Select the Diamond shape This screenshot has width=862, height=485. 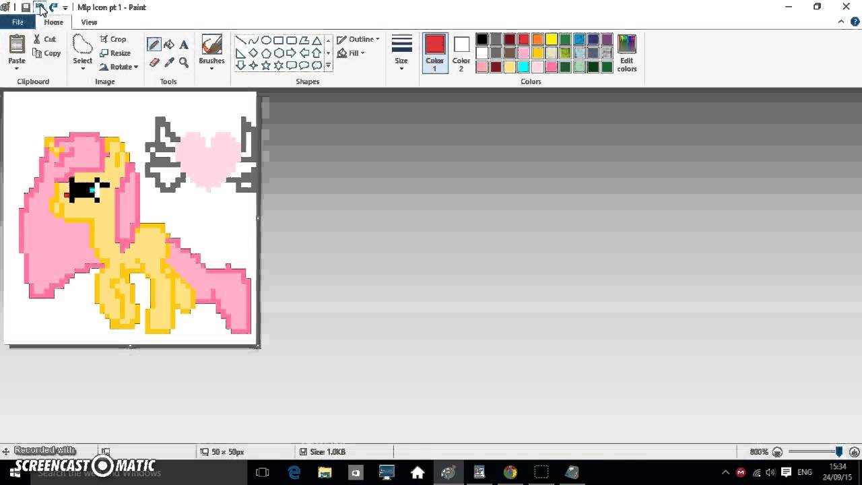tap(253, 53)
